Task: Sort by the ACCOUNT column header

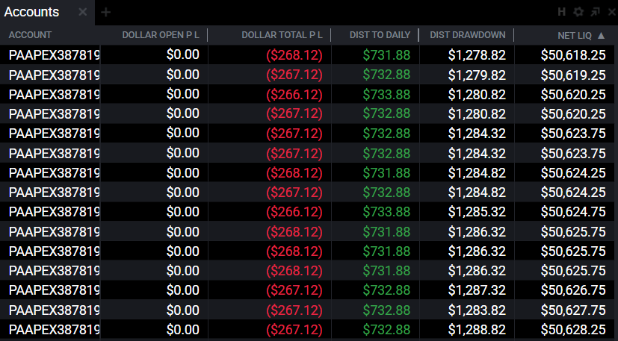Action: click(x=30, y=35)
